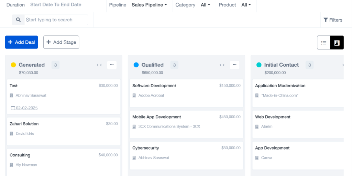This screenshot has height=176, width=352.
Task: Open the Product All dropdown
Action: point(246,5)
